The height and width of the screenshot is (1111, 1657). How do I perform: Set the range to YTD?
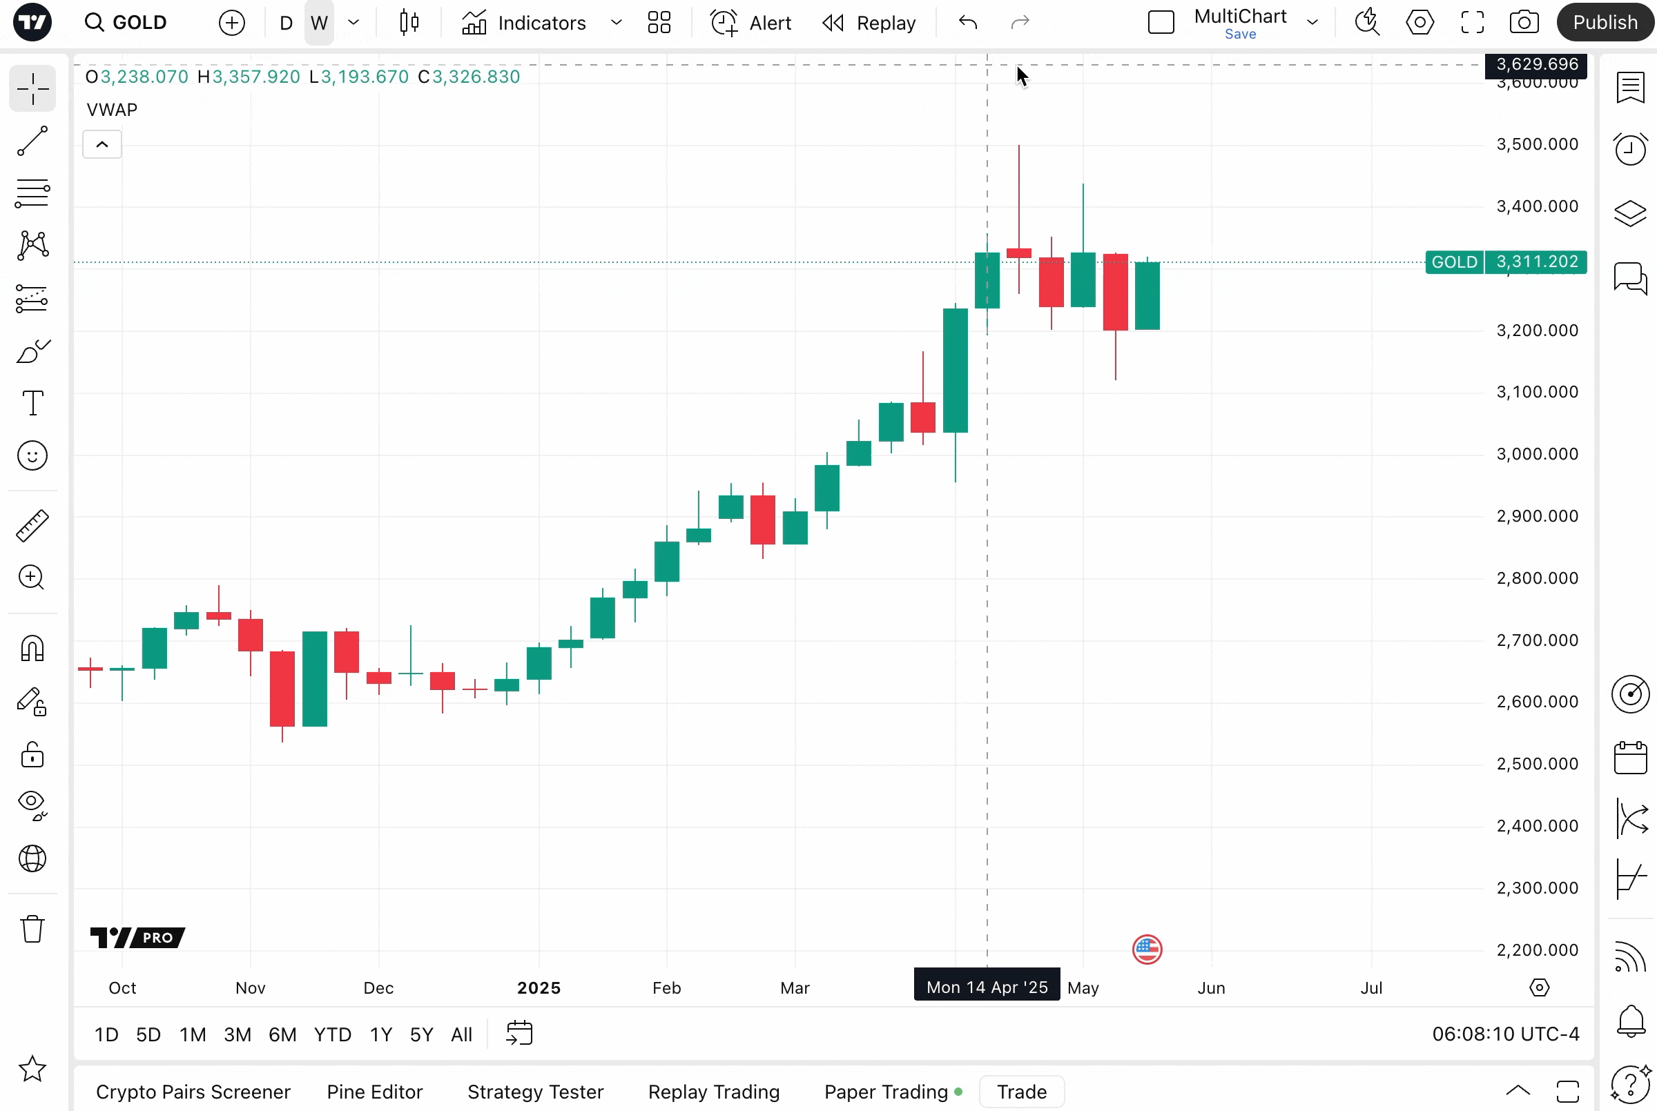click(332, 1034)
